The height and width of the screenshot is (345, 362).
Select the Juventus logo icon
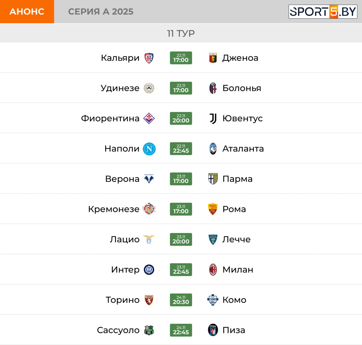213,118
